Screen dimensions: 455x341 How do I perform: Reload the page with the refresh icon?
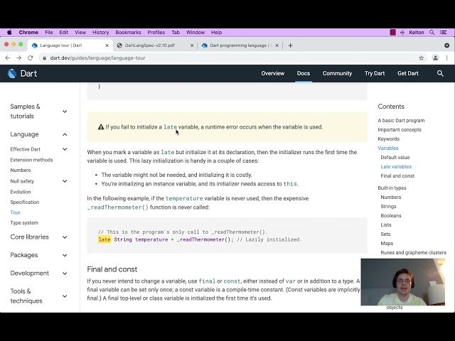tap(29, 58)
